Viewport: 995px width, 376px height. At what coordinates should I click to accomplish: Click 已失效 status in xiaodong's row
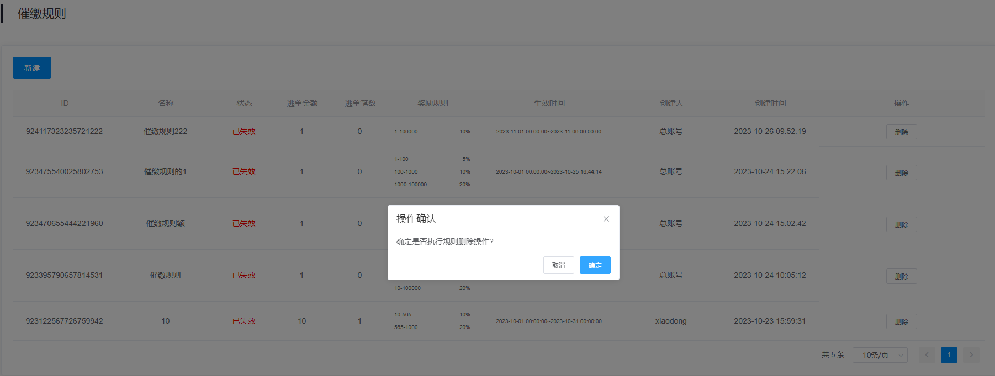(x=244, y=321)
